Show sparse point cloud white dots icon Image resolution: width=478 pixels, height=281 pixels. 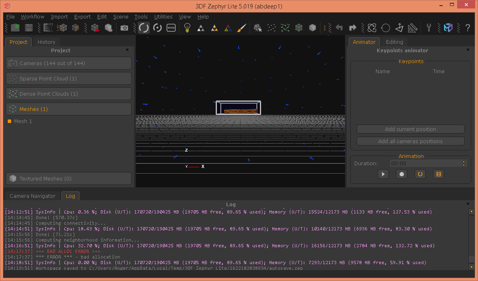[271, 28]
